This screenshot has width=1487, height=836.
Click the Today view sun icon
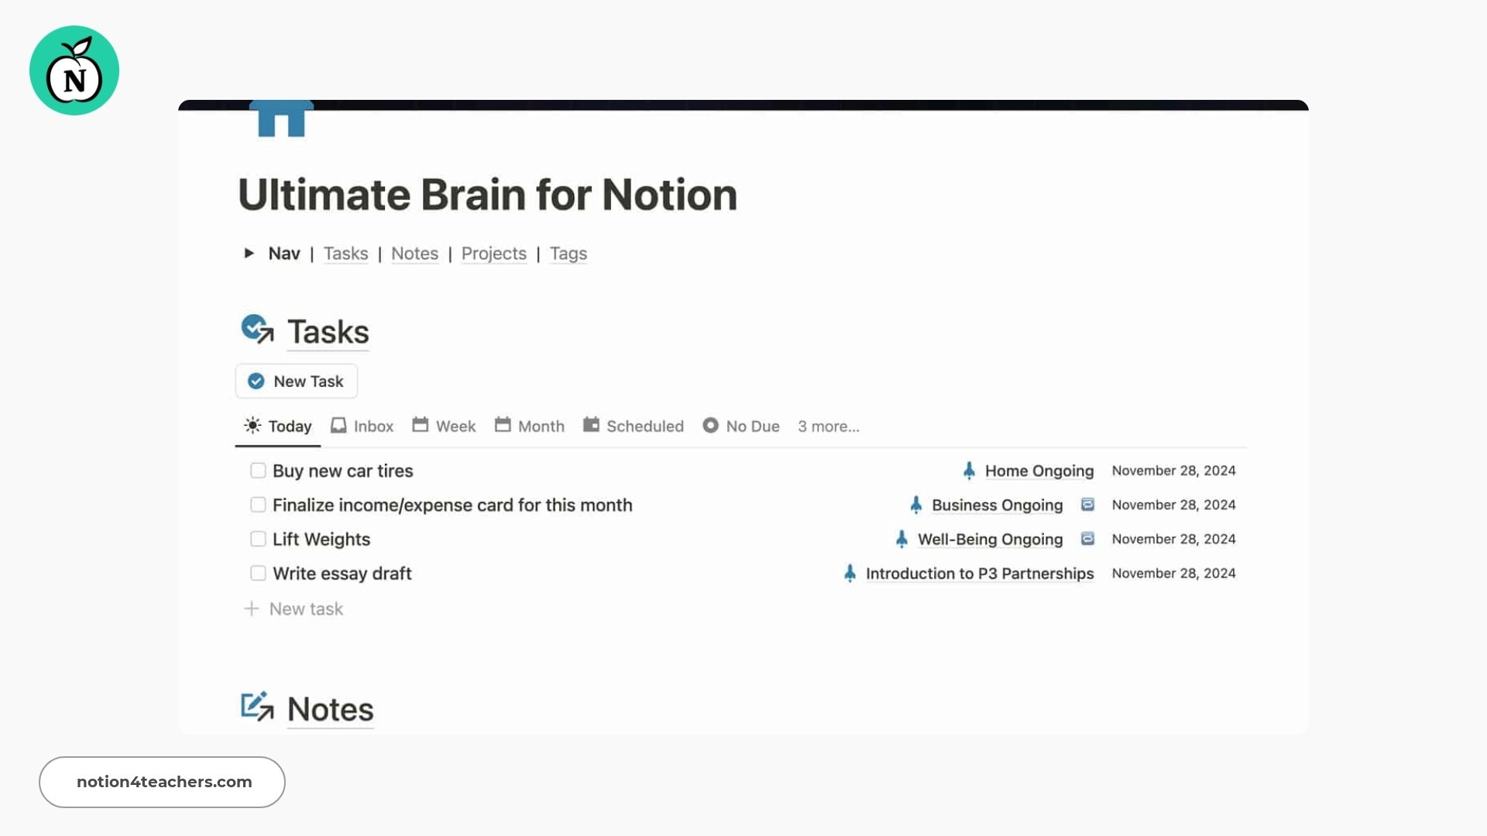pos(252,426)
